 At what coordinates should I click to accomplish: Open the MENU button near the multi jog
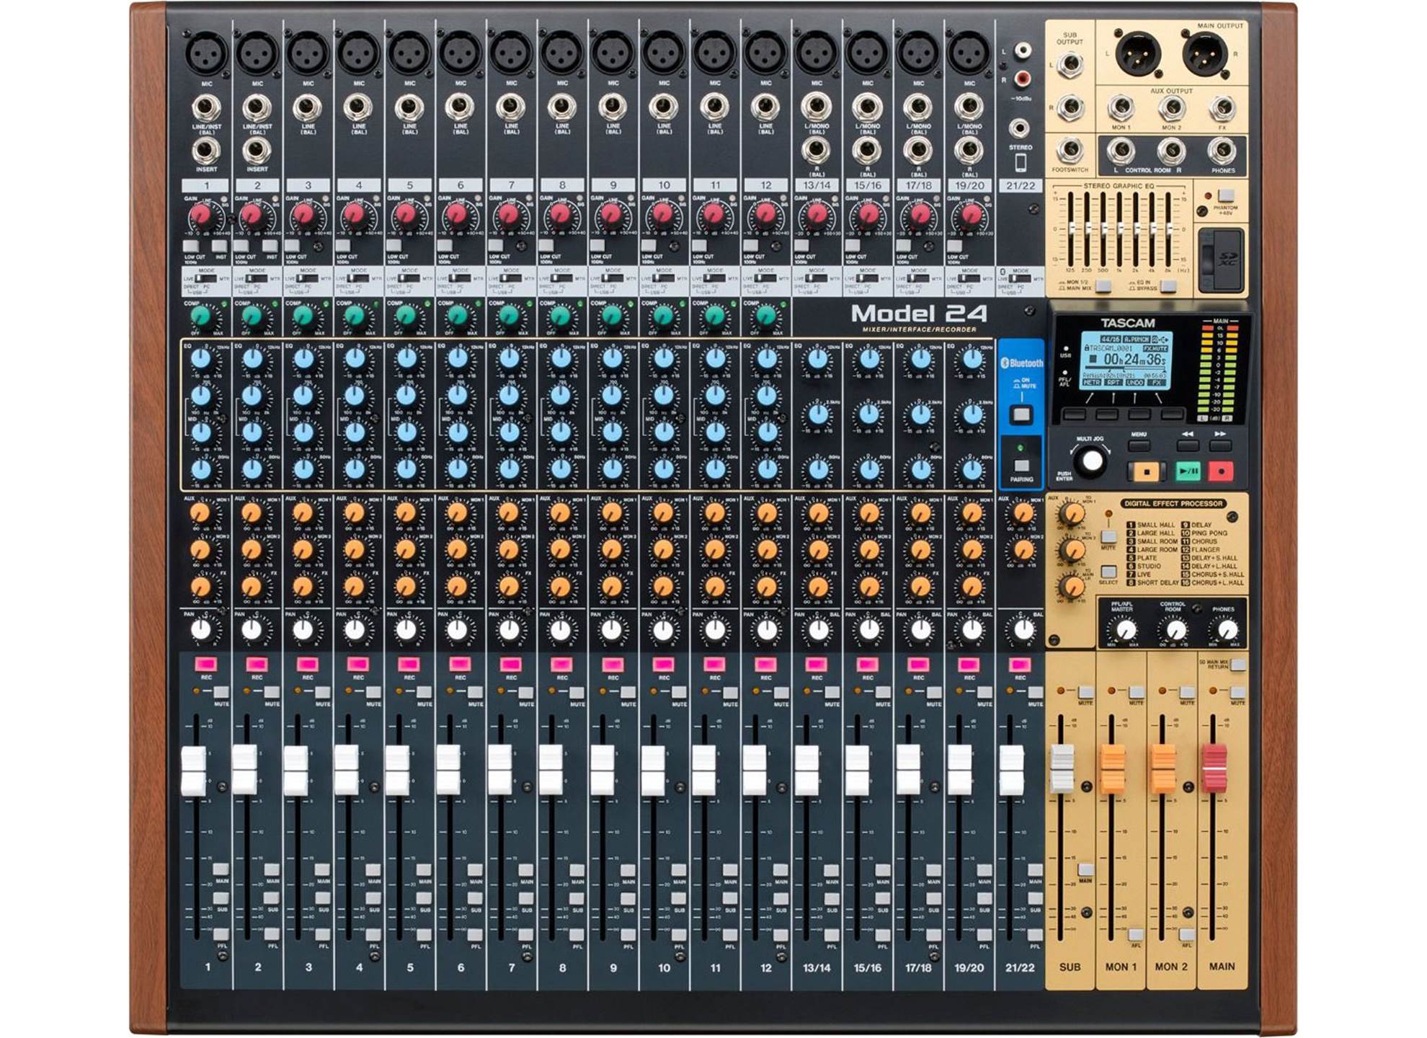pyautogui.click(x=1139, y=445)
